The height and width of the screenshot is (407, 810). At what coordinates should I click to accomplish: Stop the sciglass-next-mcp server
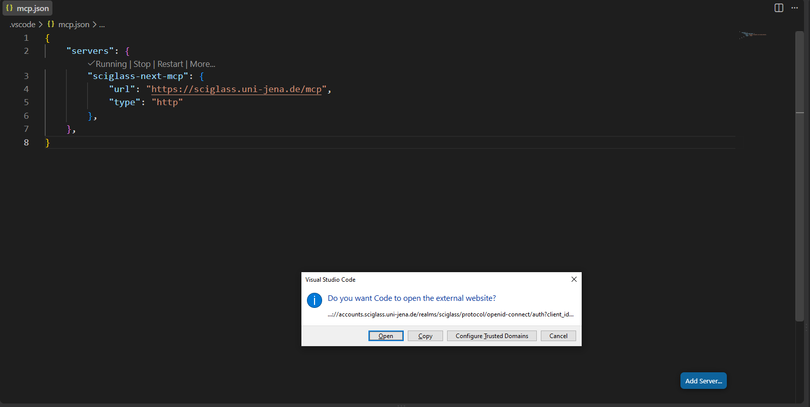(x=142, y=64)
